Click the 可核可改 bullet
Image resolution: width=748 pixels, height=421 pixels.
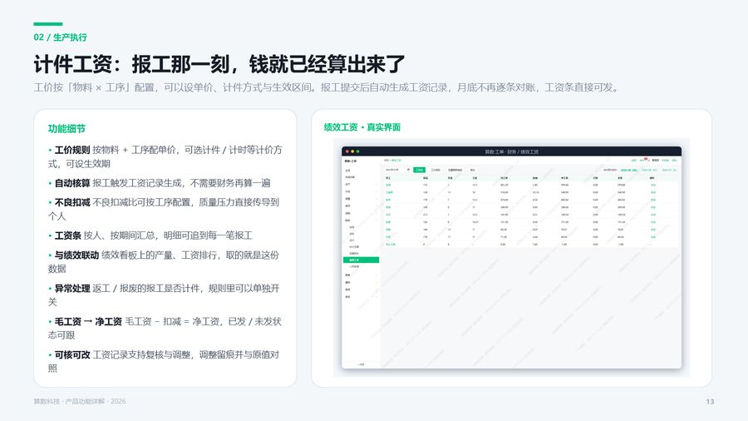click(x=164, y=361)
